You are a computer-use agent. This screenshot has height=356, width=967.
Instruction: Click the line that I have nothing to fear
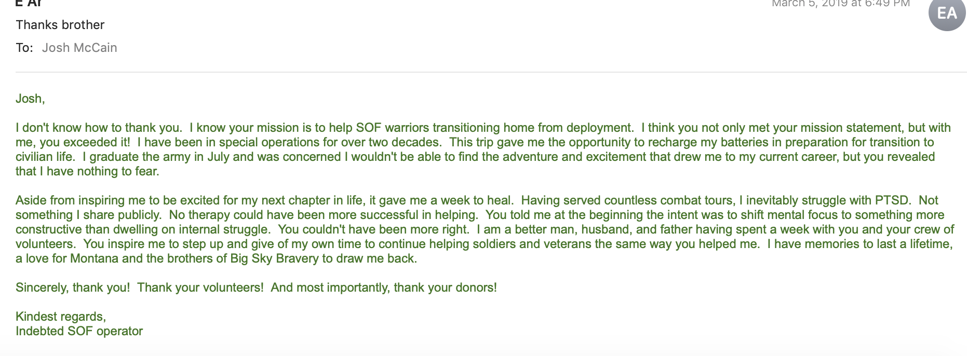click(87, 171)
